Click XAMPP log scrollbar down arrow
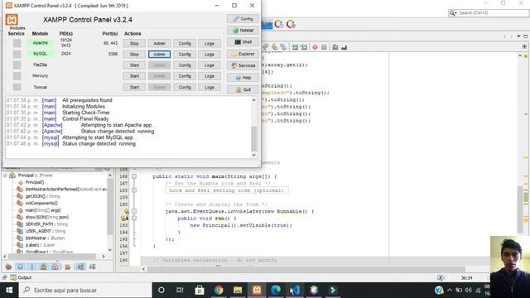Viewport: 530px width, 298px height. (x=254, y=155)
